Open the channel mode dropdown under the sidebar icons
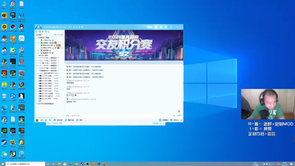 pos(40,35)
